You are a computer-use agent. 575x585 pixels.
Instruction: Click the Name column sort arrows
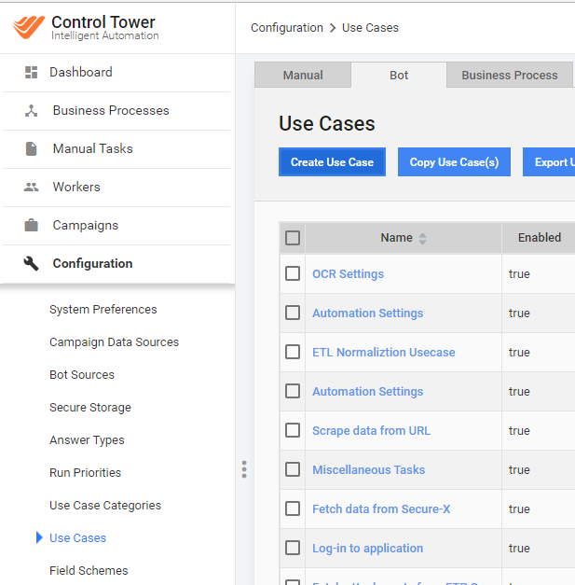click(422, 239)
